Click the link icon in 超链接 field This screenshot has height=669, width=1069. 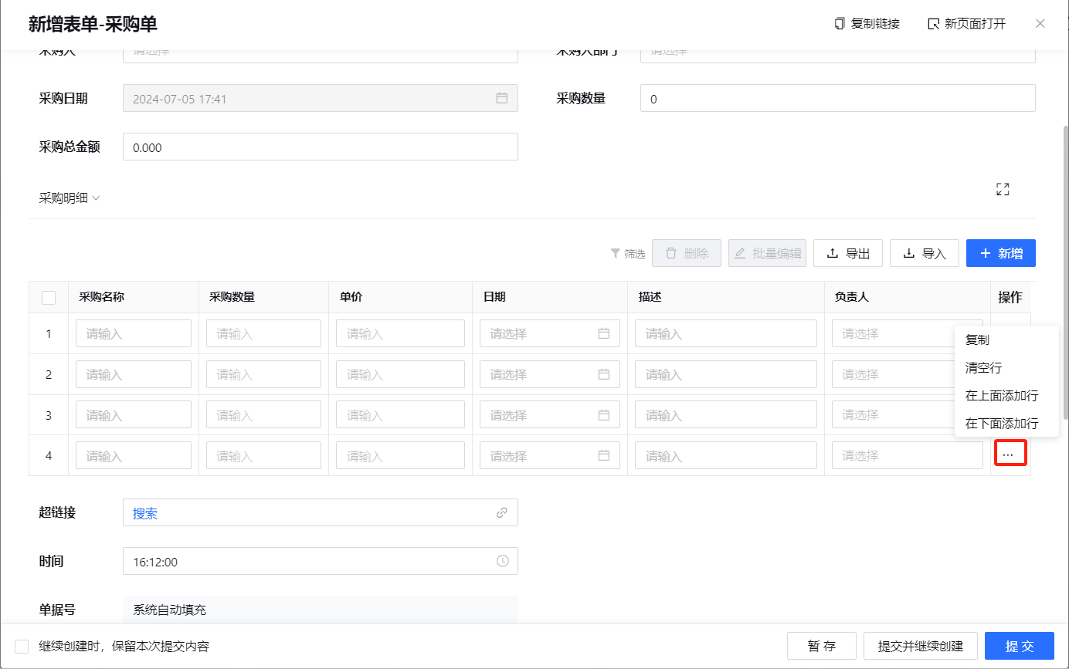tap(501, 512)
